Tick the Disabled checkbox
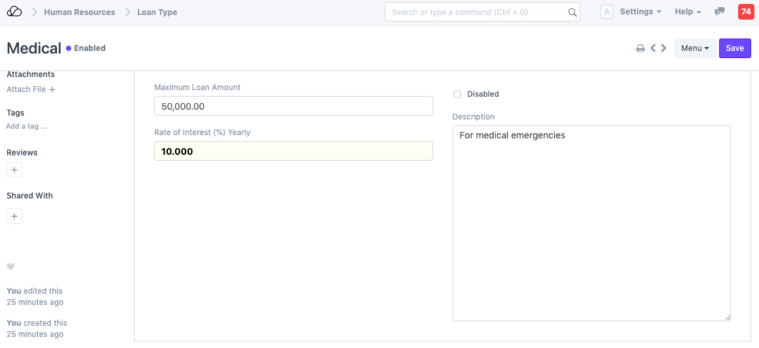 click(457, 94)
